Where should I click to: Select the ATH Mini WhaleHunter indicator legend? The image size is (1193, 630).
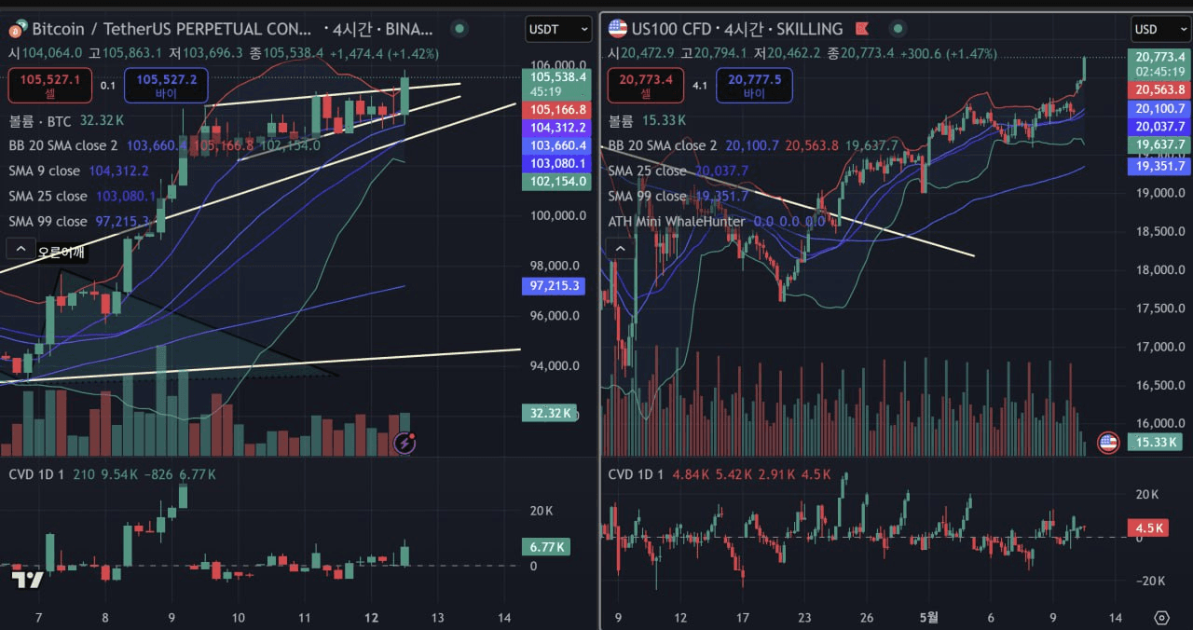[677, 221]
